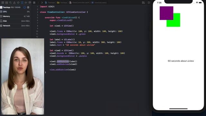
Task: Click the "import UIKit" code line
Action: click(47, 6)
